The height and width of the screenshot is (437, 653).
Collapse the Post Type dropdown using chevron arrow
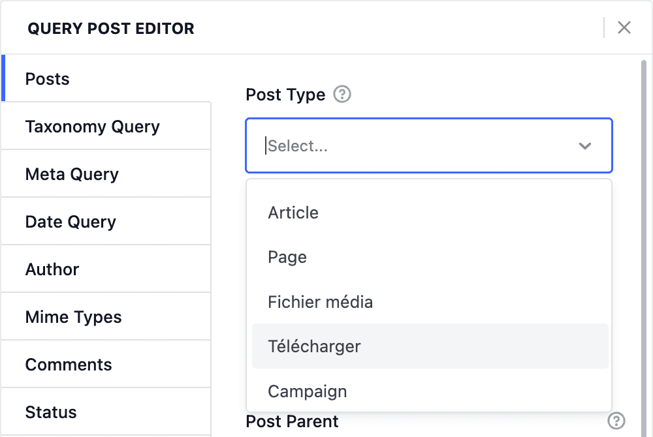[585, 146]
